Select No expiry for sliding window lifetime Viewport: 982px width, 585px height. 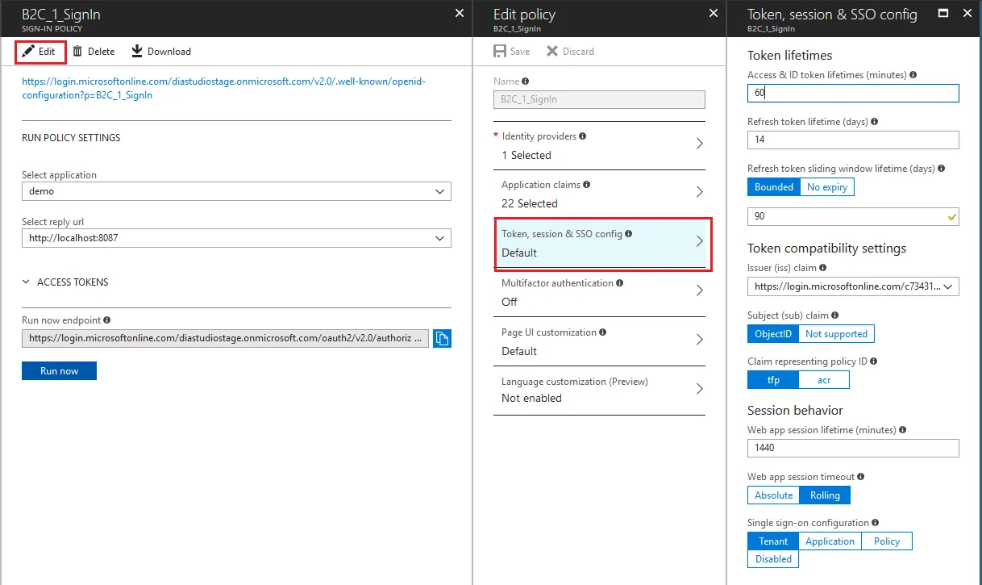[826, 187]
